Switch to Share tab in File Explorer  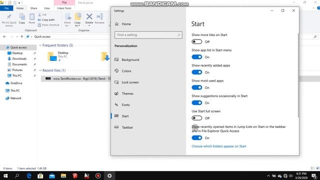point(33,8)
